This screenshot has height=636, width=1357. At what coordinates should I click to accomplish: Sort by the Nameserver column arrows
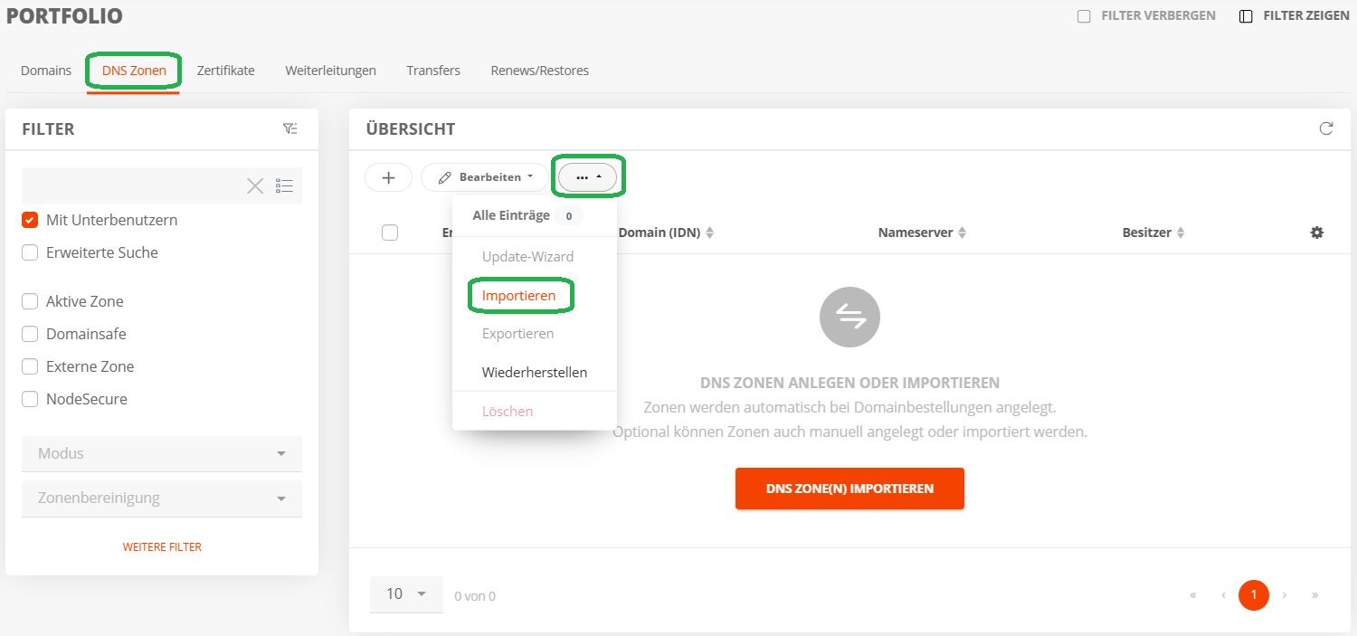click(x=963, y=233)
